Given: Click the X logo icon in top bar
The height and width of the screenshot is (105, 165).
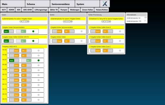Looking at the screenshot, I should point(105,4).
